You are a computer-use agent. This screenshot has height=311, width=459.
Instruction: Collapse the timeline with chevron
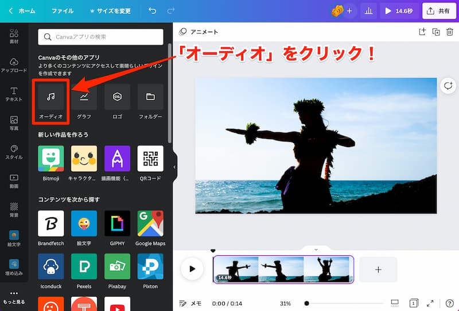tap(316, 249)
